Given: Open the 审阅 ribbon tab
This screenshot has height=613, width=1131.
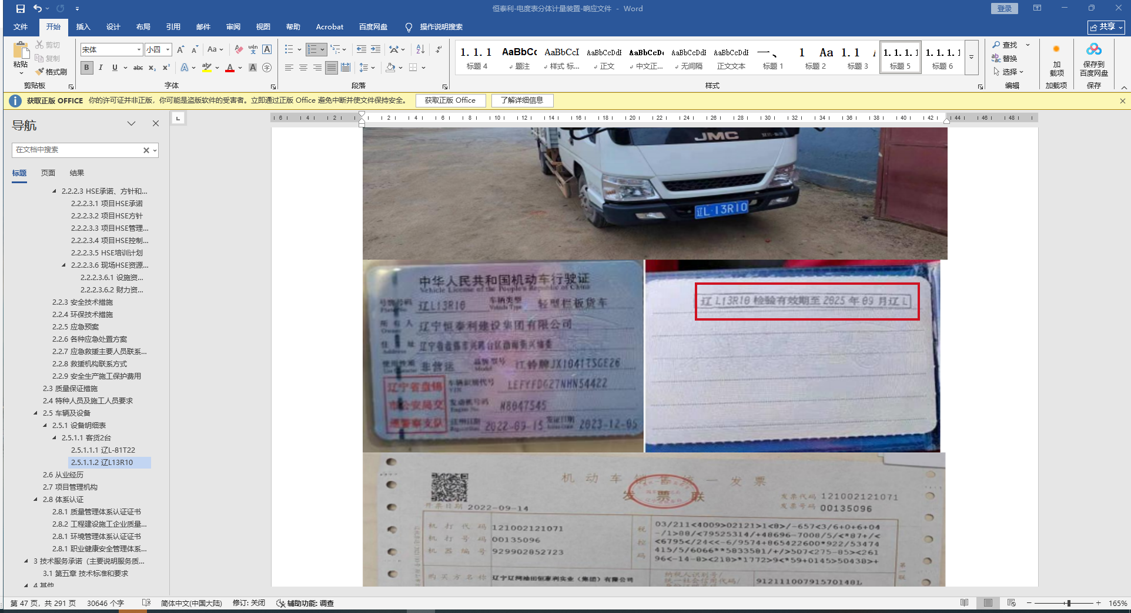Looking at the screenshot, I should click(233, 27).
